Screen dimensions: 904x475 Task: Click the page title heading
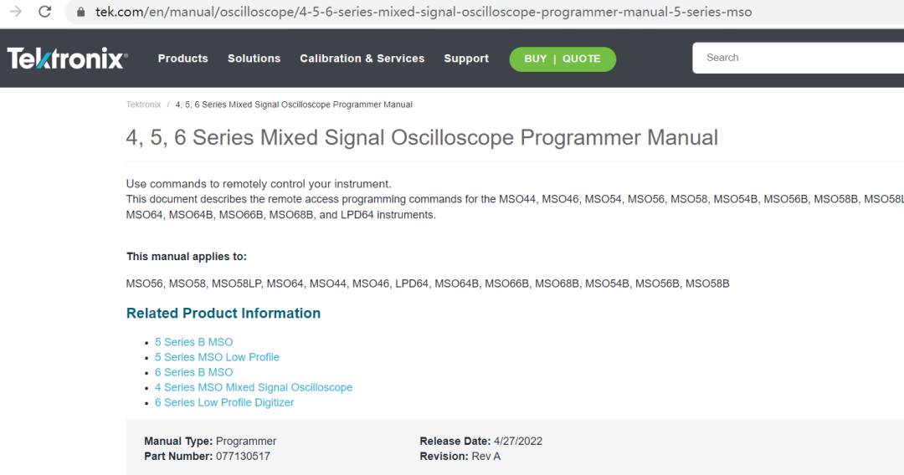(x=422, y=138)
